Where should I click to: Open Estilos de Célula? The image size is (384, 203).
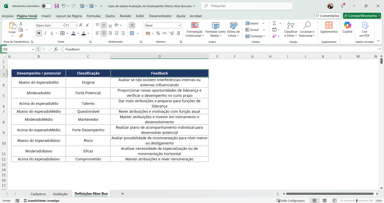(233, 30)
